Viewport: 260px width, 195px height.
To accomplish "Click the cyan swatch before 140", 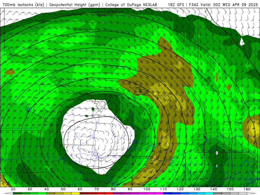I will [x=209, y=193].
